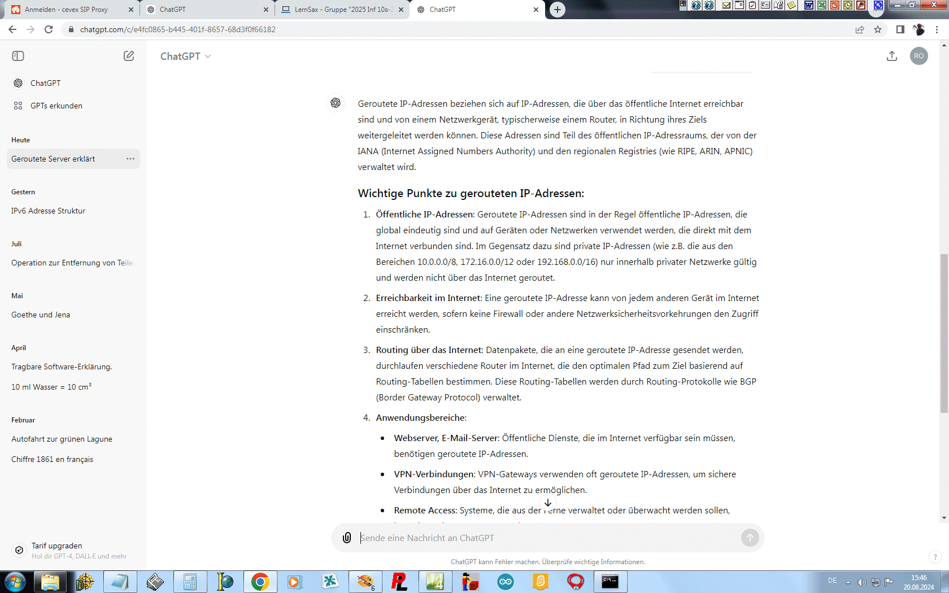Close the active ChatGPT tab
This screenshot has width=949, height=593.
(536, 10)
